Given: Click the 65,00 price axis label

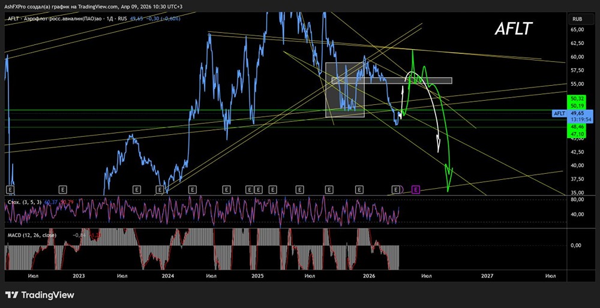Looking at the screenshot, I should click(577, 29).
